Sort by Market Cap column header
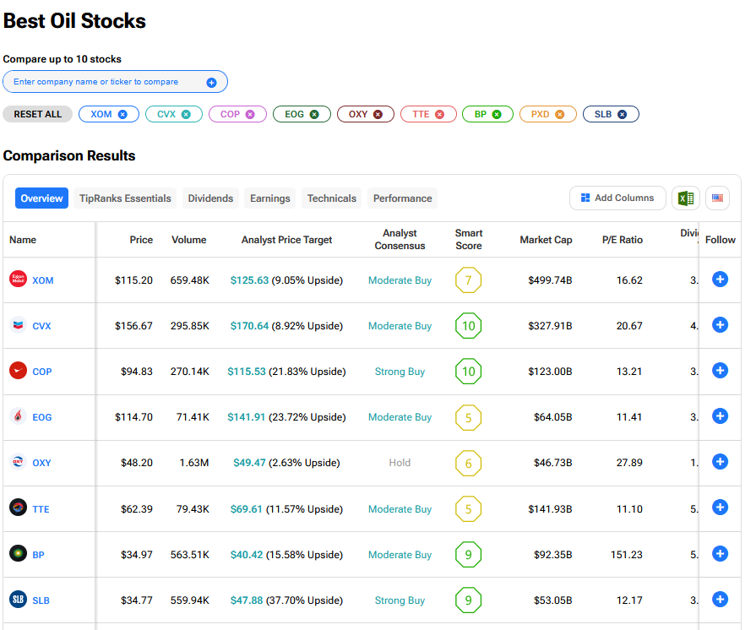This screenshot has width=745, height=630. (x=546, y=240)
